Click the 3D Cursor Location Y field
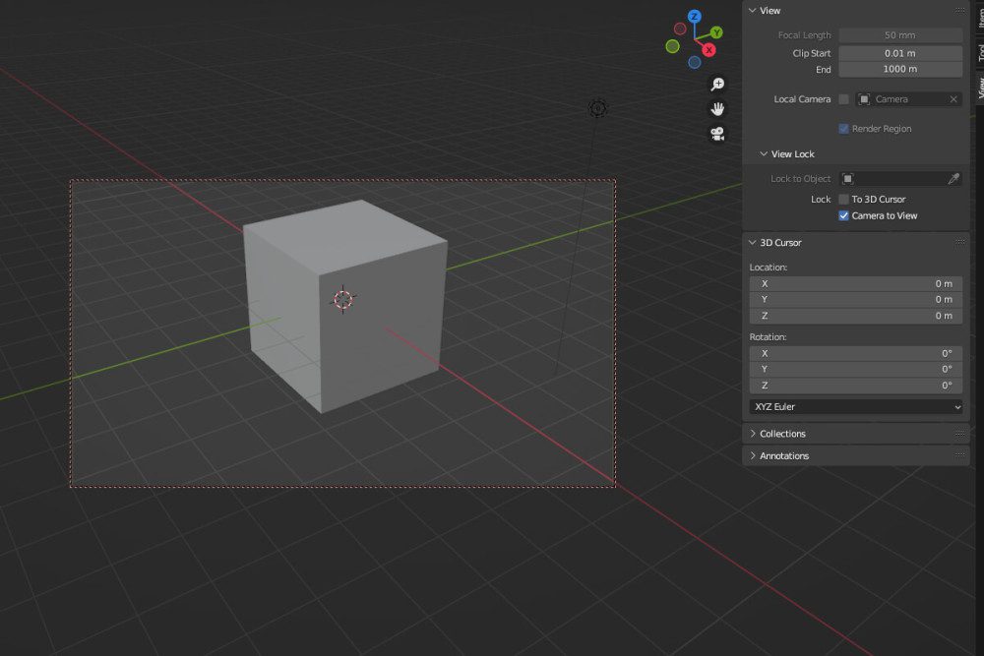 click(x=855, y=300)
